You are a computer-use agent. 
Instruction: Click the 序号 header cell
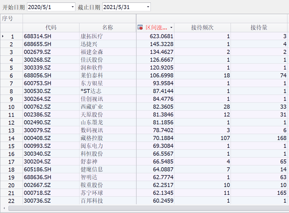(x=11, y=18)
